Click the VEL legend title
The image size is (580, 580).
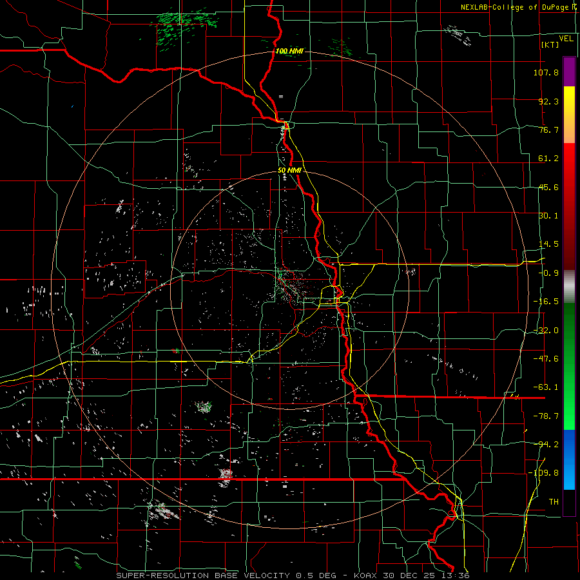coord(566,39)
